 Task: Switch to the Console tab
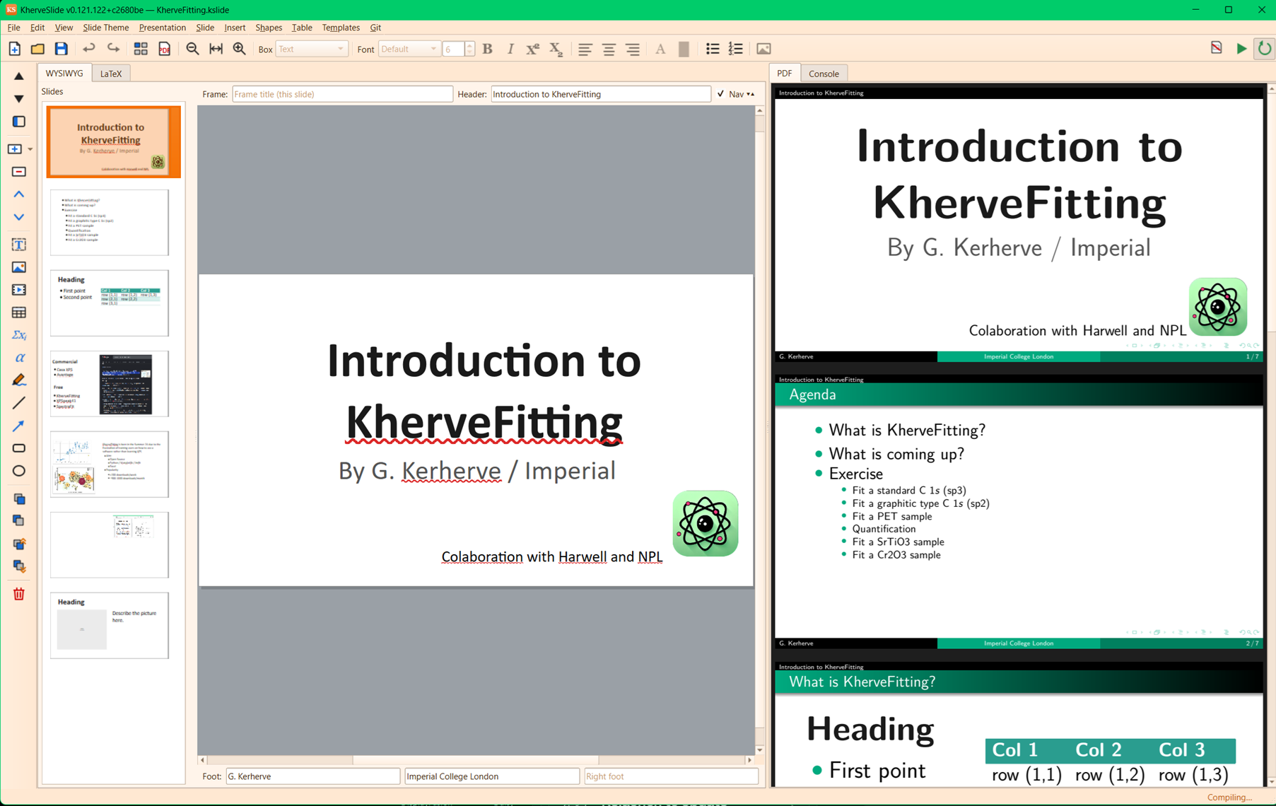[824, 74]
